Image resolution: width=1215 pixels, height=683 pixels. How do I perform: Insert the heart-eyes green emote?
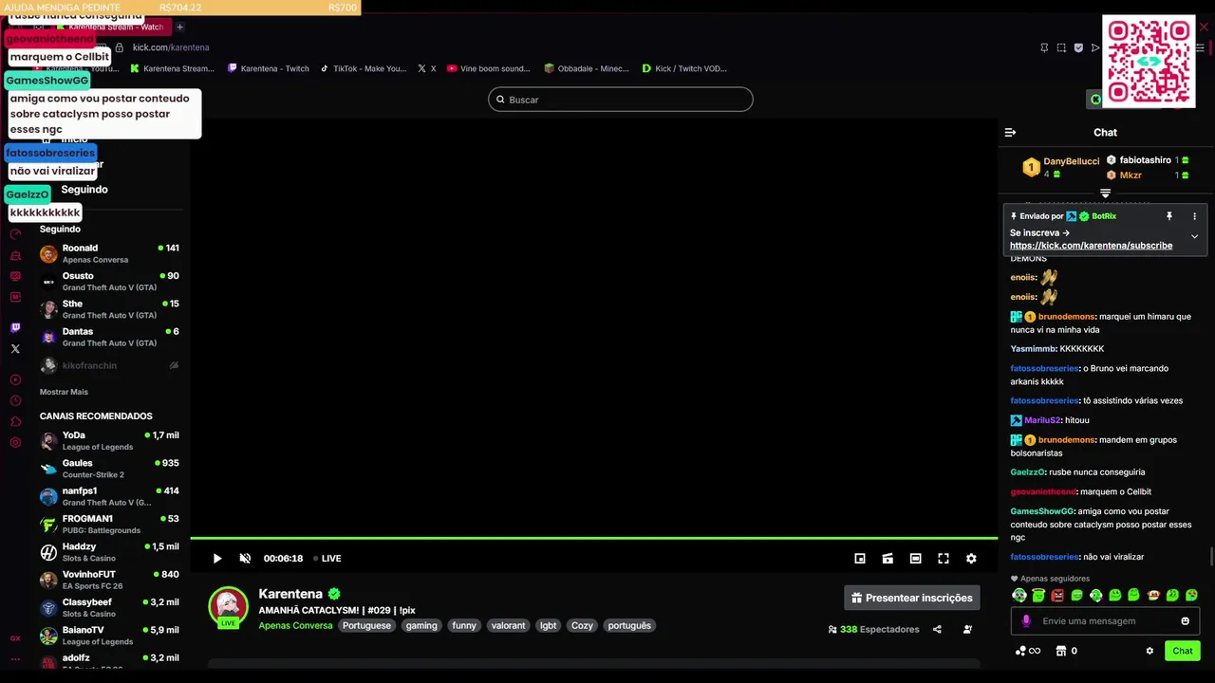click(1191, 596)
